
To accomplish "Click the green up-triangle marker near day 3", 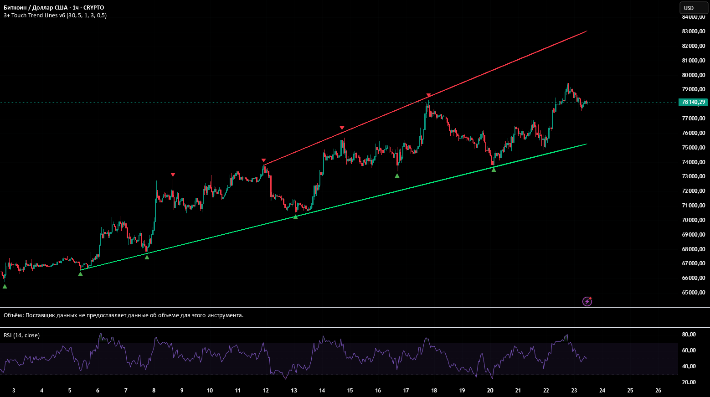I will pyautogui.click(x=5, y=287).
